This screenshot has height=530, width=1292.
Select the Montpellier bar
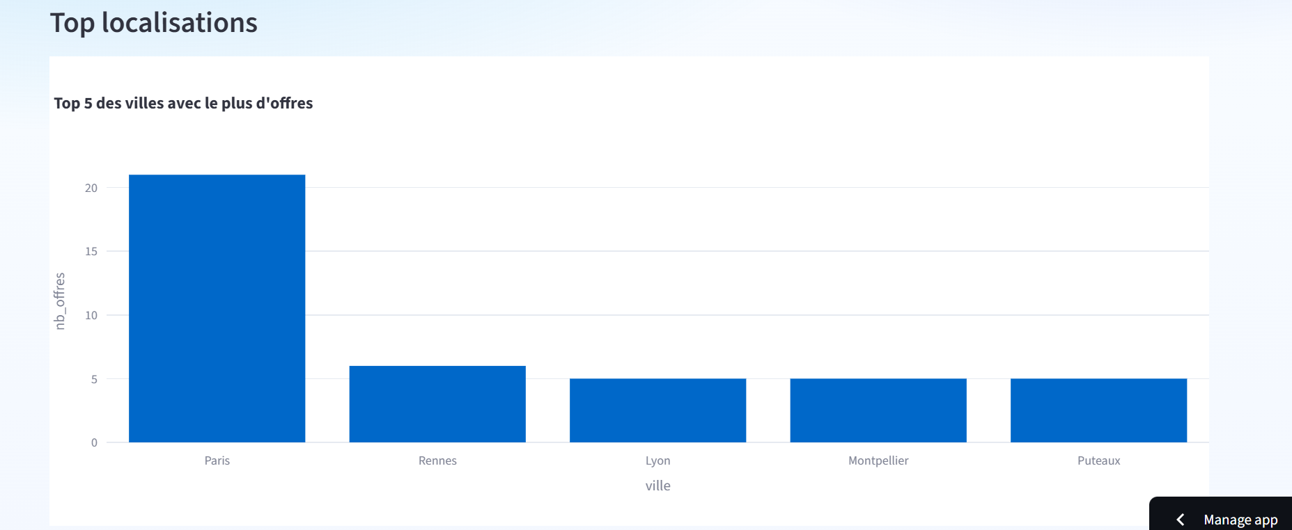[x=878, y=410]
